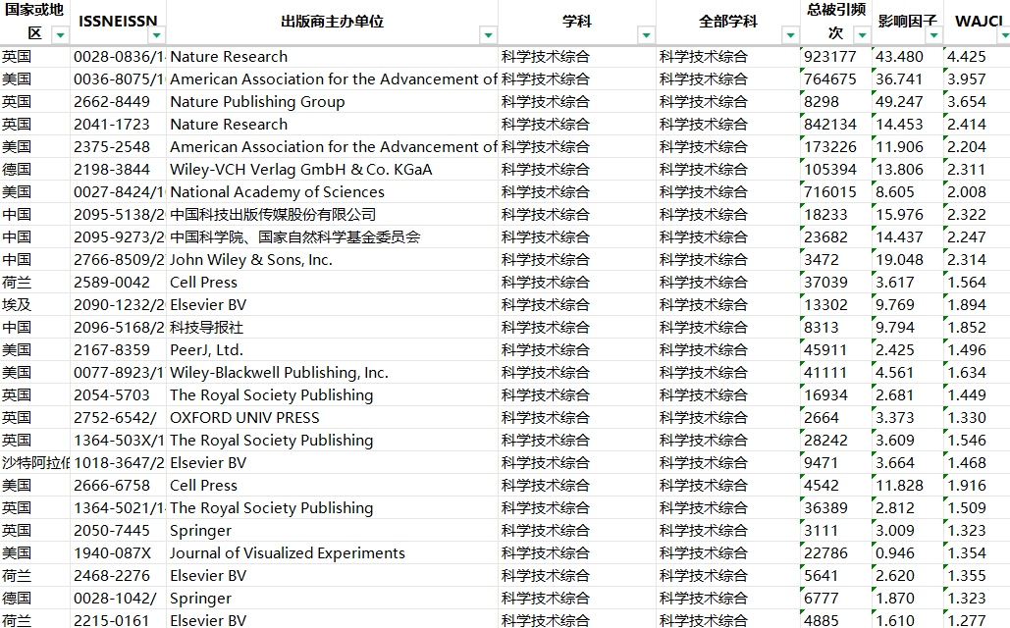1010x628 pixels.
Task: Open the ISSNEISSN column filter dropdown
Action: point(156,34)
